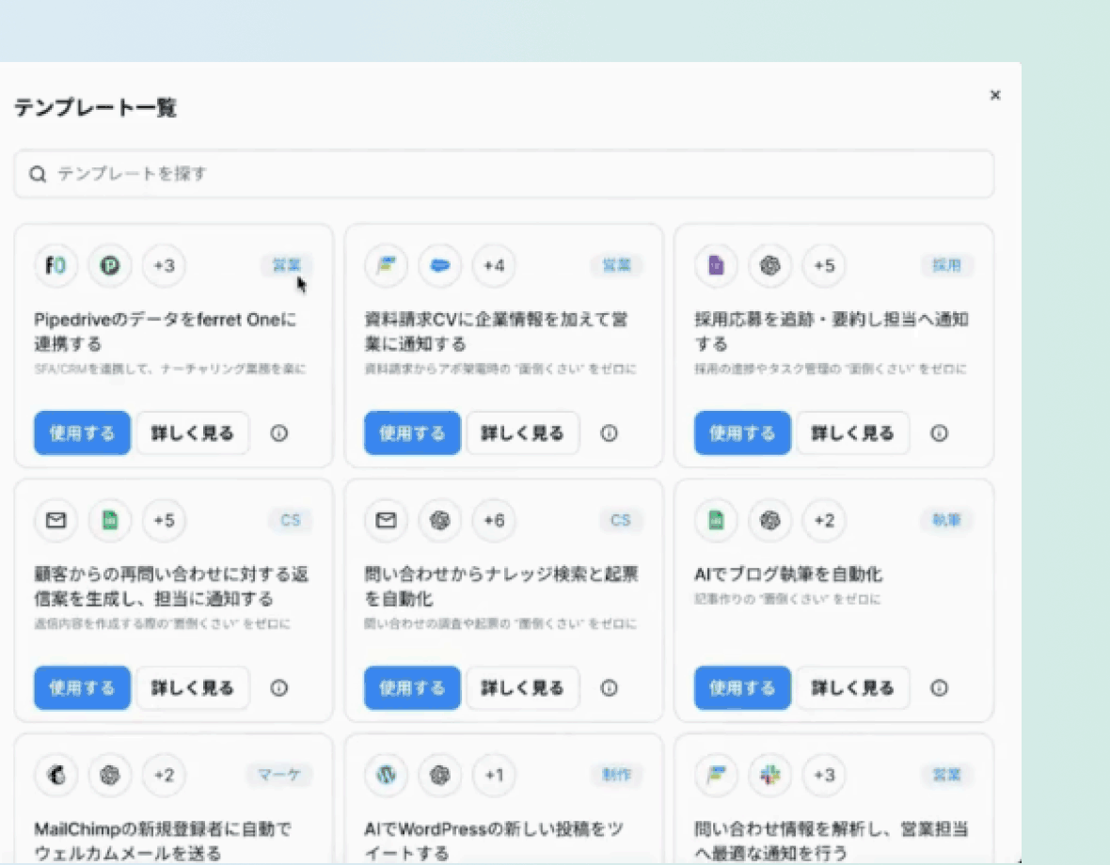Click 詳しく見る on the 採用応募 template
The image size is (1110, 865).
coord(852,433)
